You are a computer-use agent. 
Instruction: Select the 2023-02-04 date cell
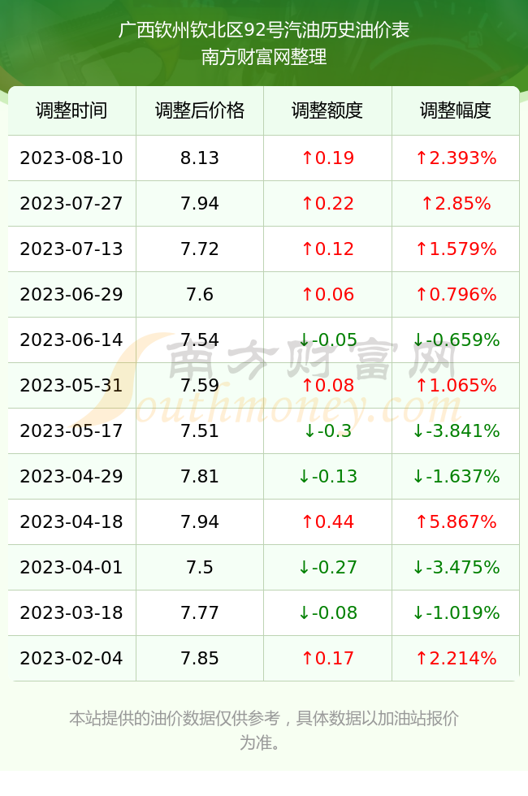click(71, 658)
